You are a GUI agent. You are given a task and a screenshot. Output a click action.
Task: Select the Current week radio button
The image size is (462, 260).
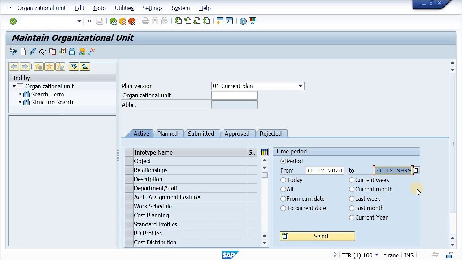(352, 180)
